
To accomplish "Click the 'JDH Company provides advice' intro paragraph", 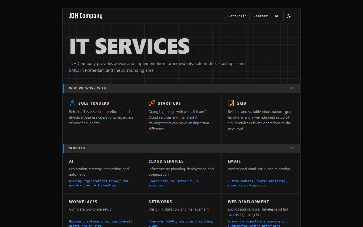I will (x=157, y=67).
